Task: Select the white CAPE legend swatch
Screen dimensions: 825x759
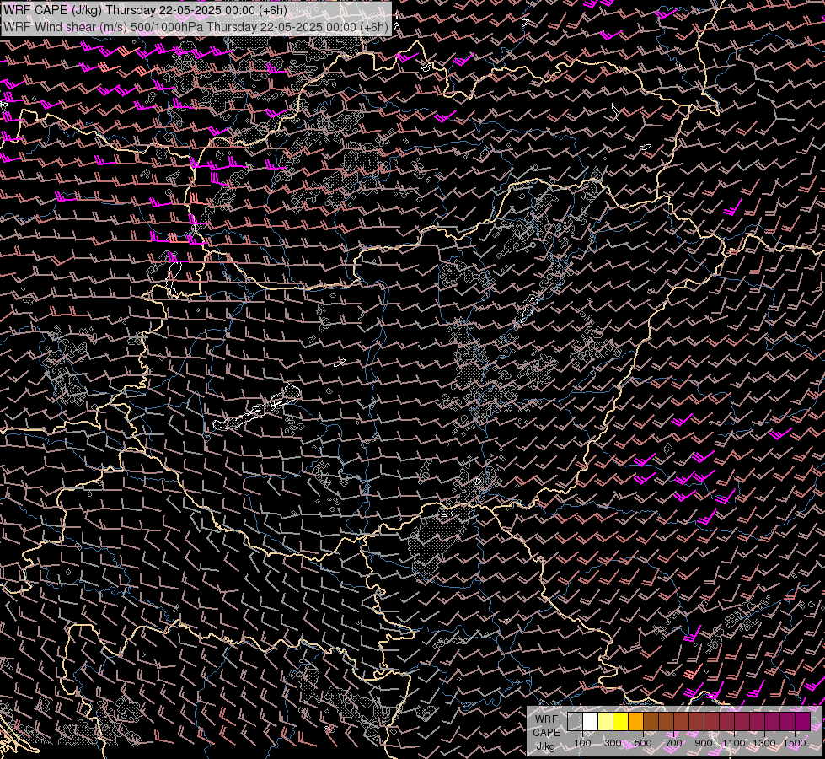Action: pyautogui.click(x=590, y=722)
